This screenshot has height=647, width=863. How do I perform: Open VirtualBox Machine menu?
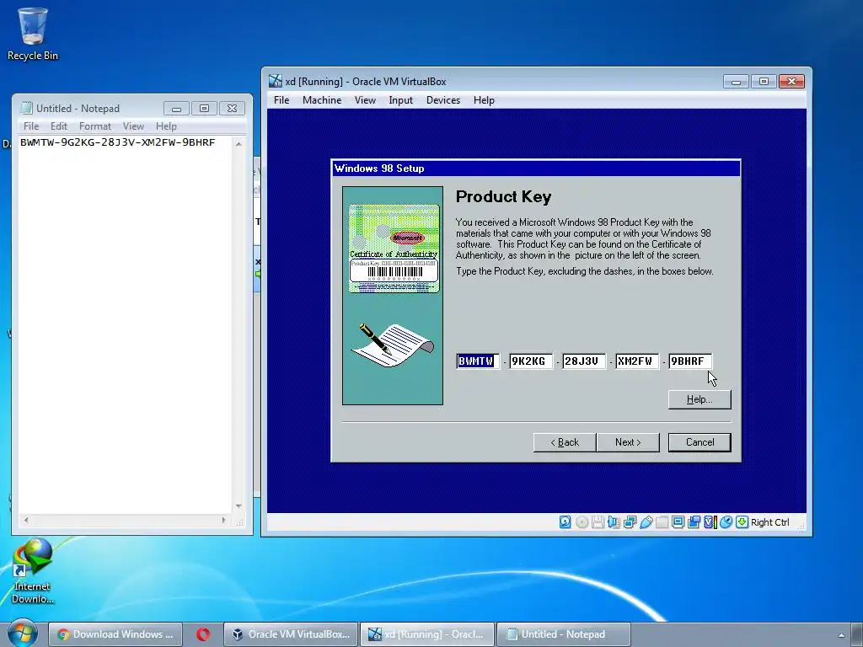pos(322,100)
